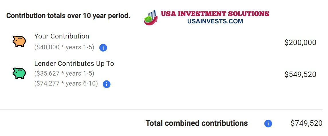The width and height of the screenshot is (328, 136).
Task: Click the orange piggy bank icon
Action: (x=19, y=41)
